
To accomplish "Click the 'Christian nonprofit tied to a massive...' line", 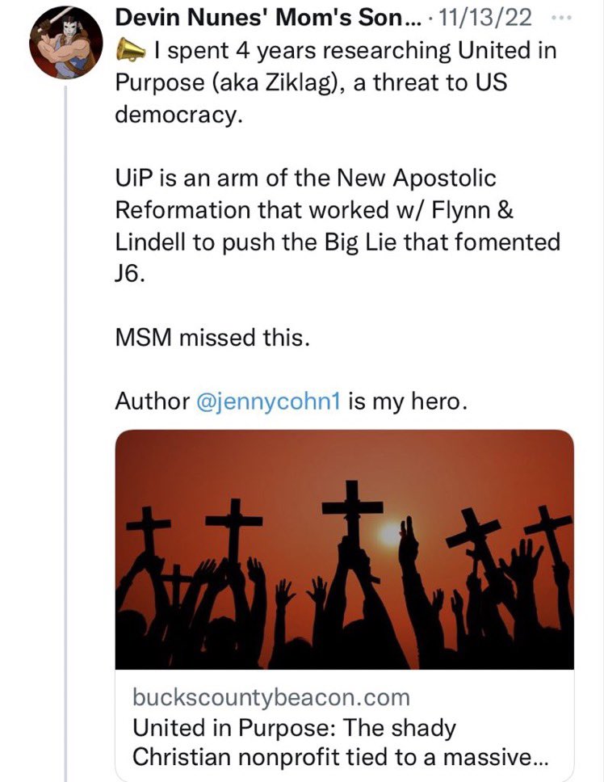I will coord(341,757).
